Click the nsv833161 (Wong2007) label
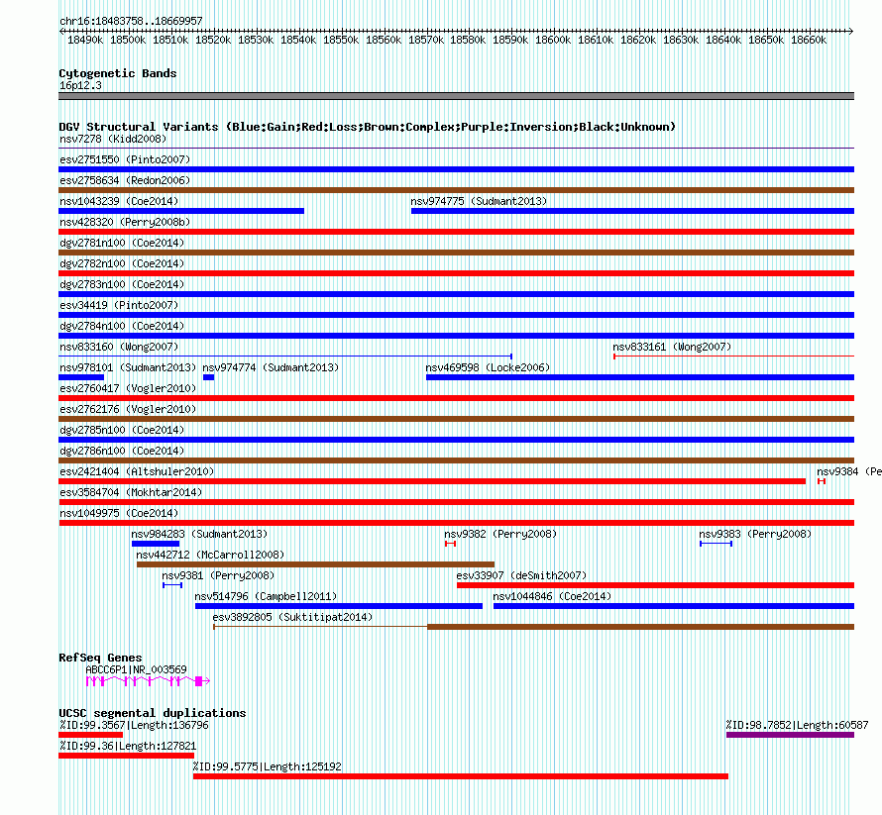 [x=672, y=347]
